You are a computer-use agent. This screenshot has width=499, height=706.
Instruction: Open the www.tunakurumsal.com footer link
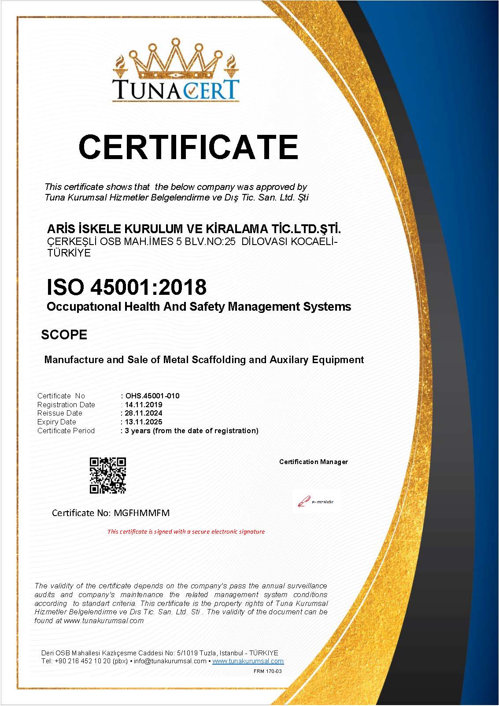point(248,661)
